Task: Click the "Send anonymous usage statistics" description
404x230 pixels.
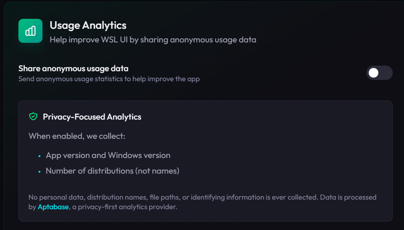Action: (109, 79)
